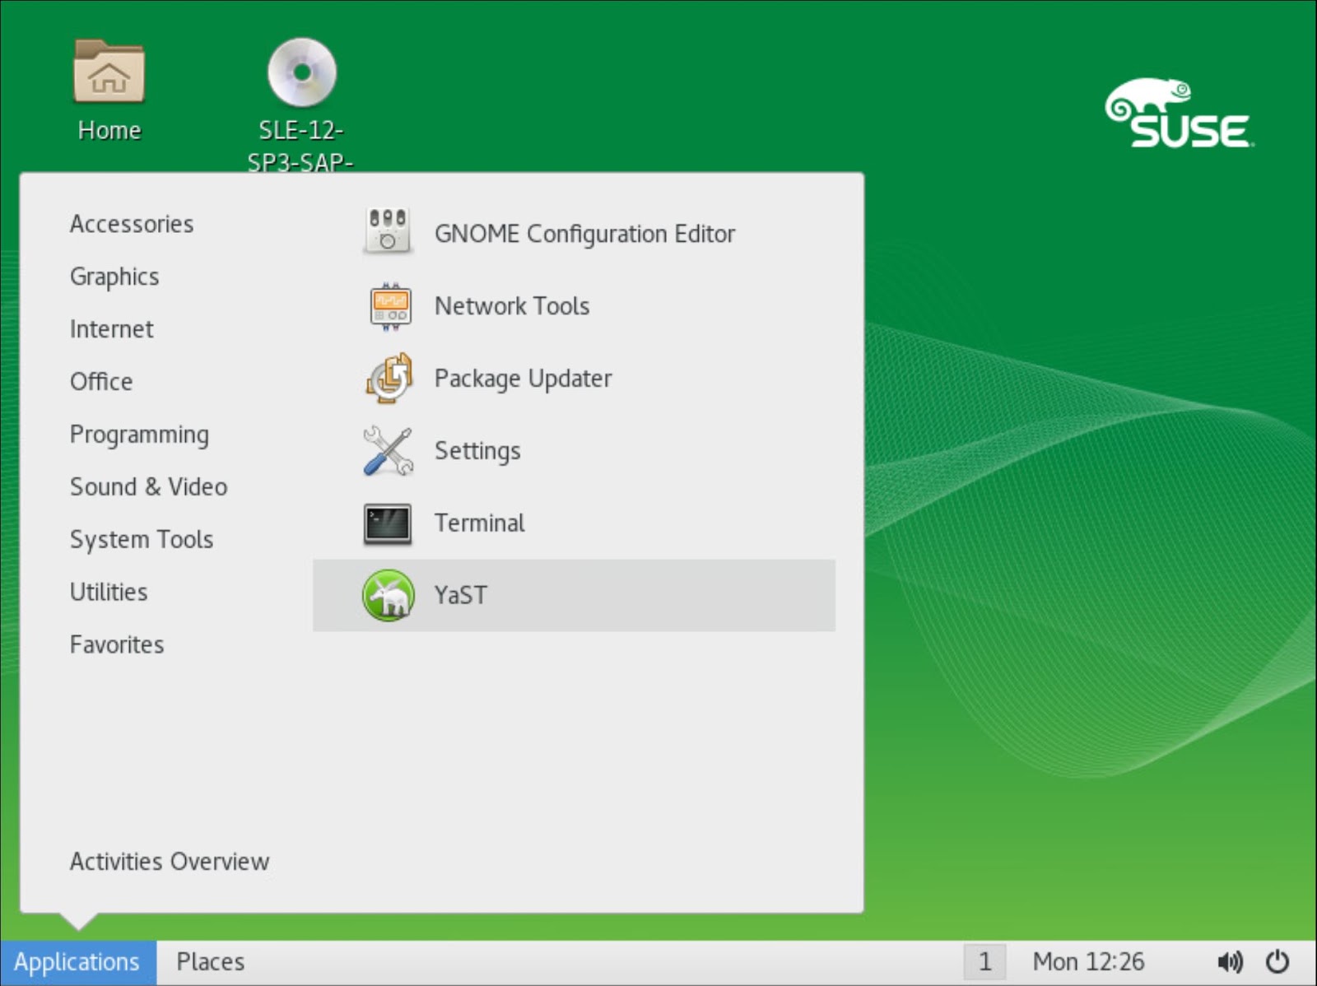Image resolution: width=1317 pixels, height=986 pixels.
Task: Click the 'Settings' label
Action: pyautogui.click(x=477, y=451)
